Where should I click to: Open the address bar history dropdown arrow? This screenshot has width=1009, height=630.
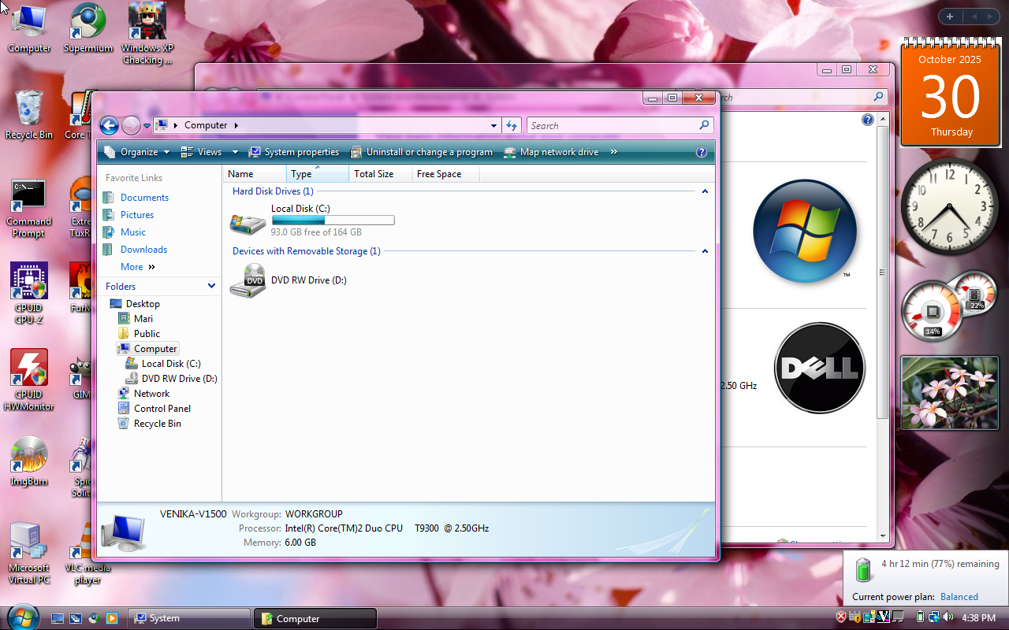493,125
